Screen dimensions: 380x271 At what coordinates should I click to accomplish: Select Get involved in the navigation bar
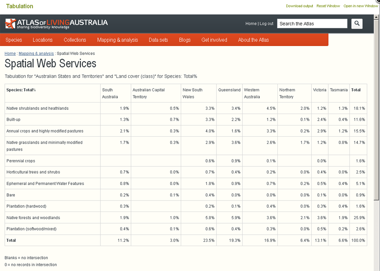tap(214, 40)
